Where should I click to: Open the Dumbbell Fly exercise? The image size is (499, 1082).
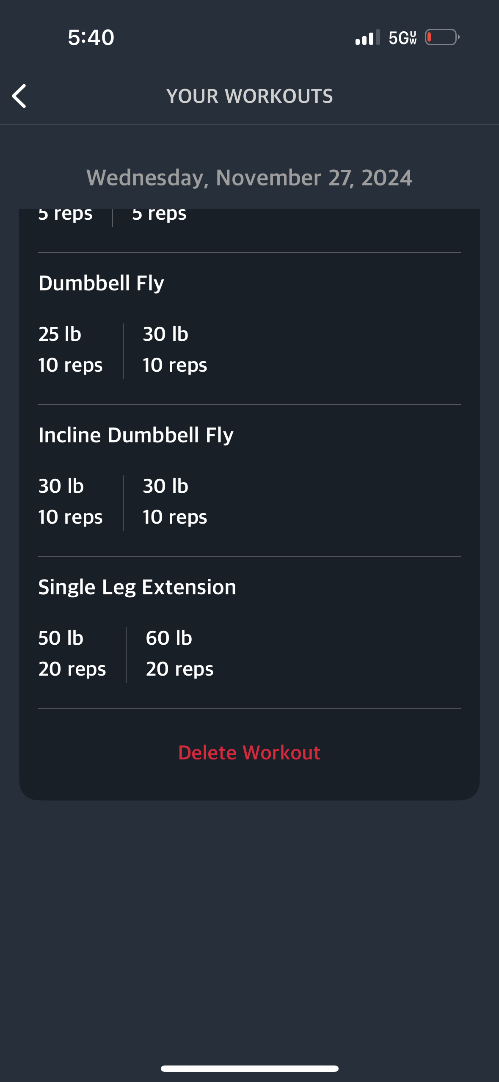coord(101,283)
